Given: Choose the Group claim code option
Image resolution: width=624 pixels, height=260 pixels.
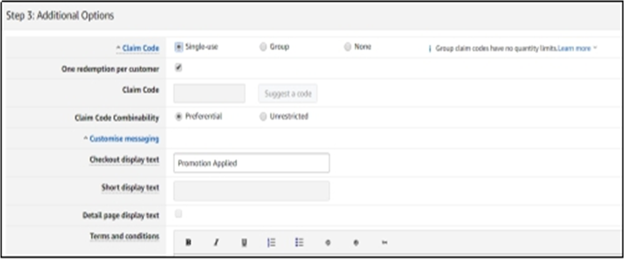Looking at the screenshot, I should (x=263, y=47).
